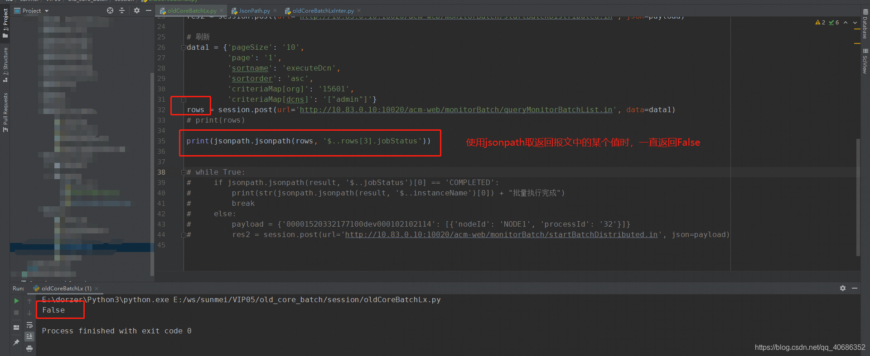
Task: Locate current file in Project view
Action: [110, 10]
